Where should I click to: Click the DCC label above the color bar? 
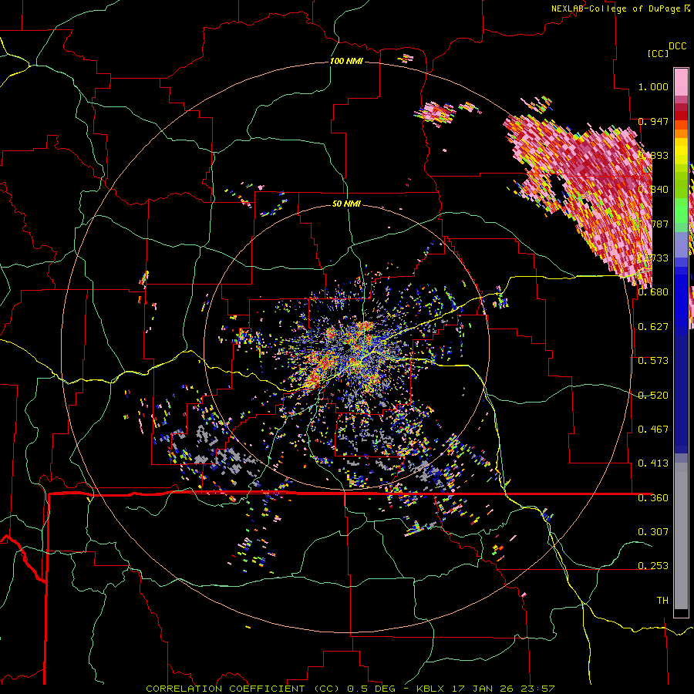(678, 46)
